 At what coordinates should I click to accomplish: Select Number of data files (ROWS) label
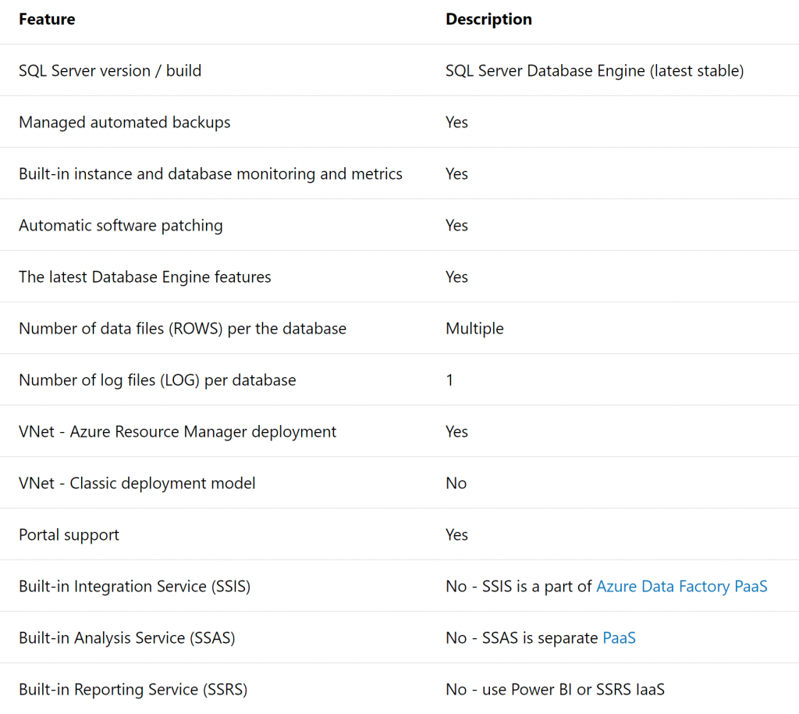coord(182,328)
